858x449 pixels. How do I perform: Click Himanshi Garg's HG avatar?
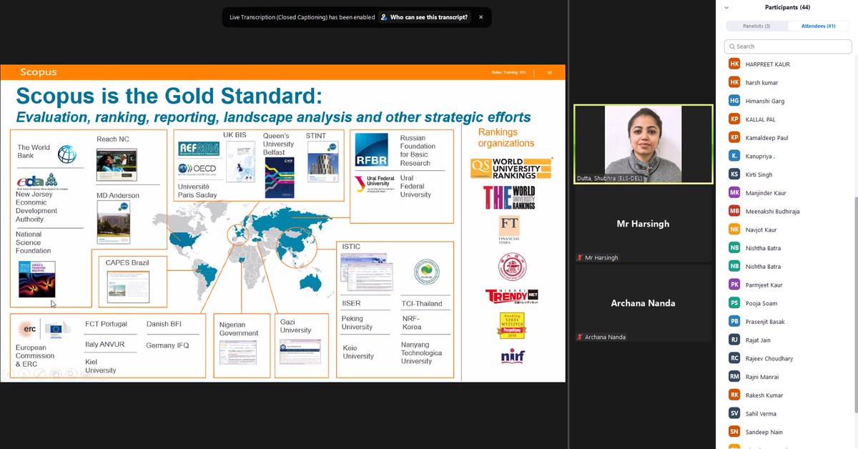click(734, 101)
